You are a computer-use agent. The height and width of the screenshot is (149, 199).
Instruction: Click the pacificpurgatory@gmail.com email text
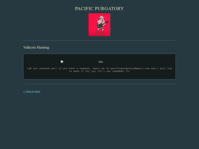click(130, 68)
